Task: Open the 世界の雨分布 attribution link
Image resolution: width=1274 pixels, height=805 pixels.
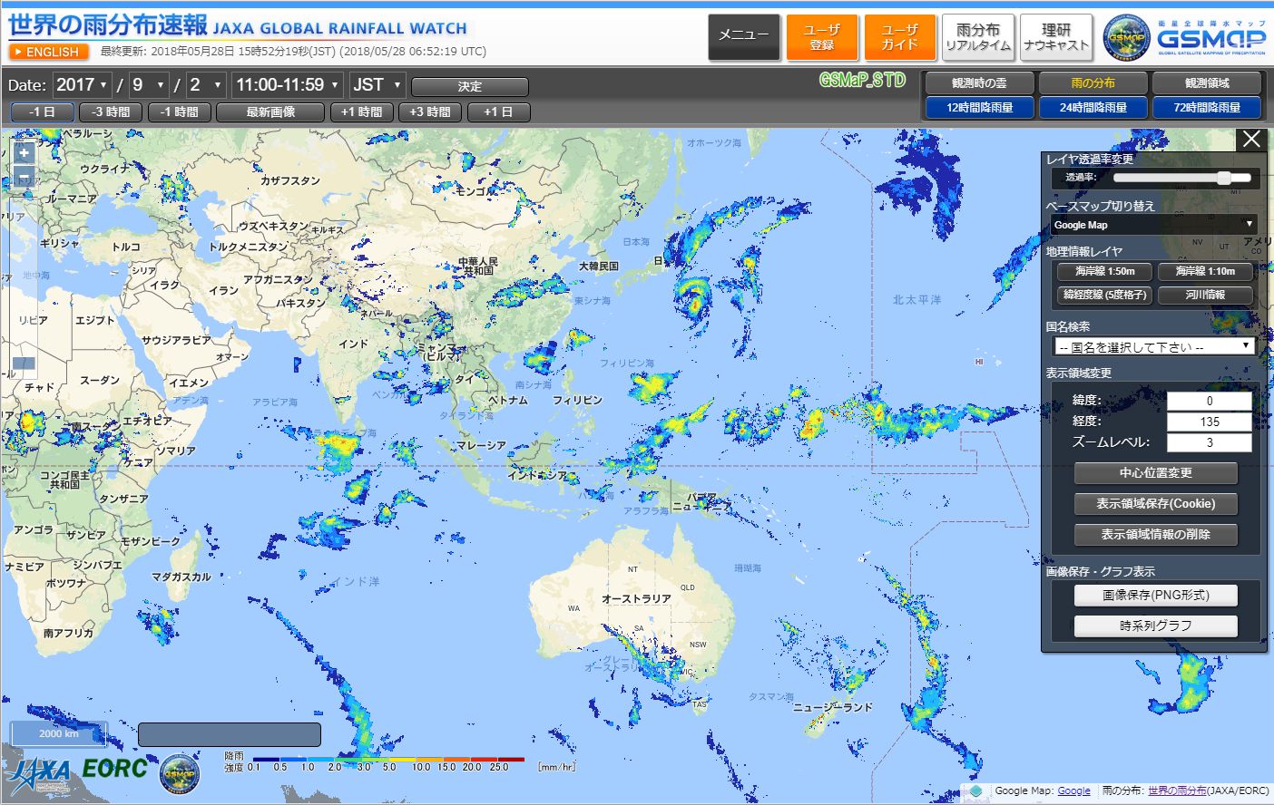Action: coord(1177,791)
